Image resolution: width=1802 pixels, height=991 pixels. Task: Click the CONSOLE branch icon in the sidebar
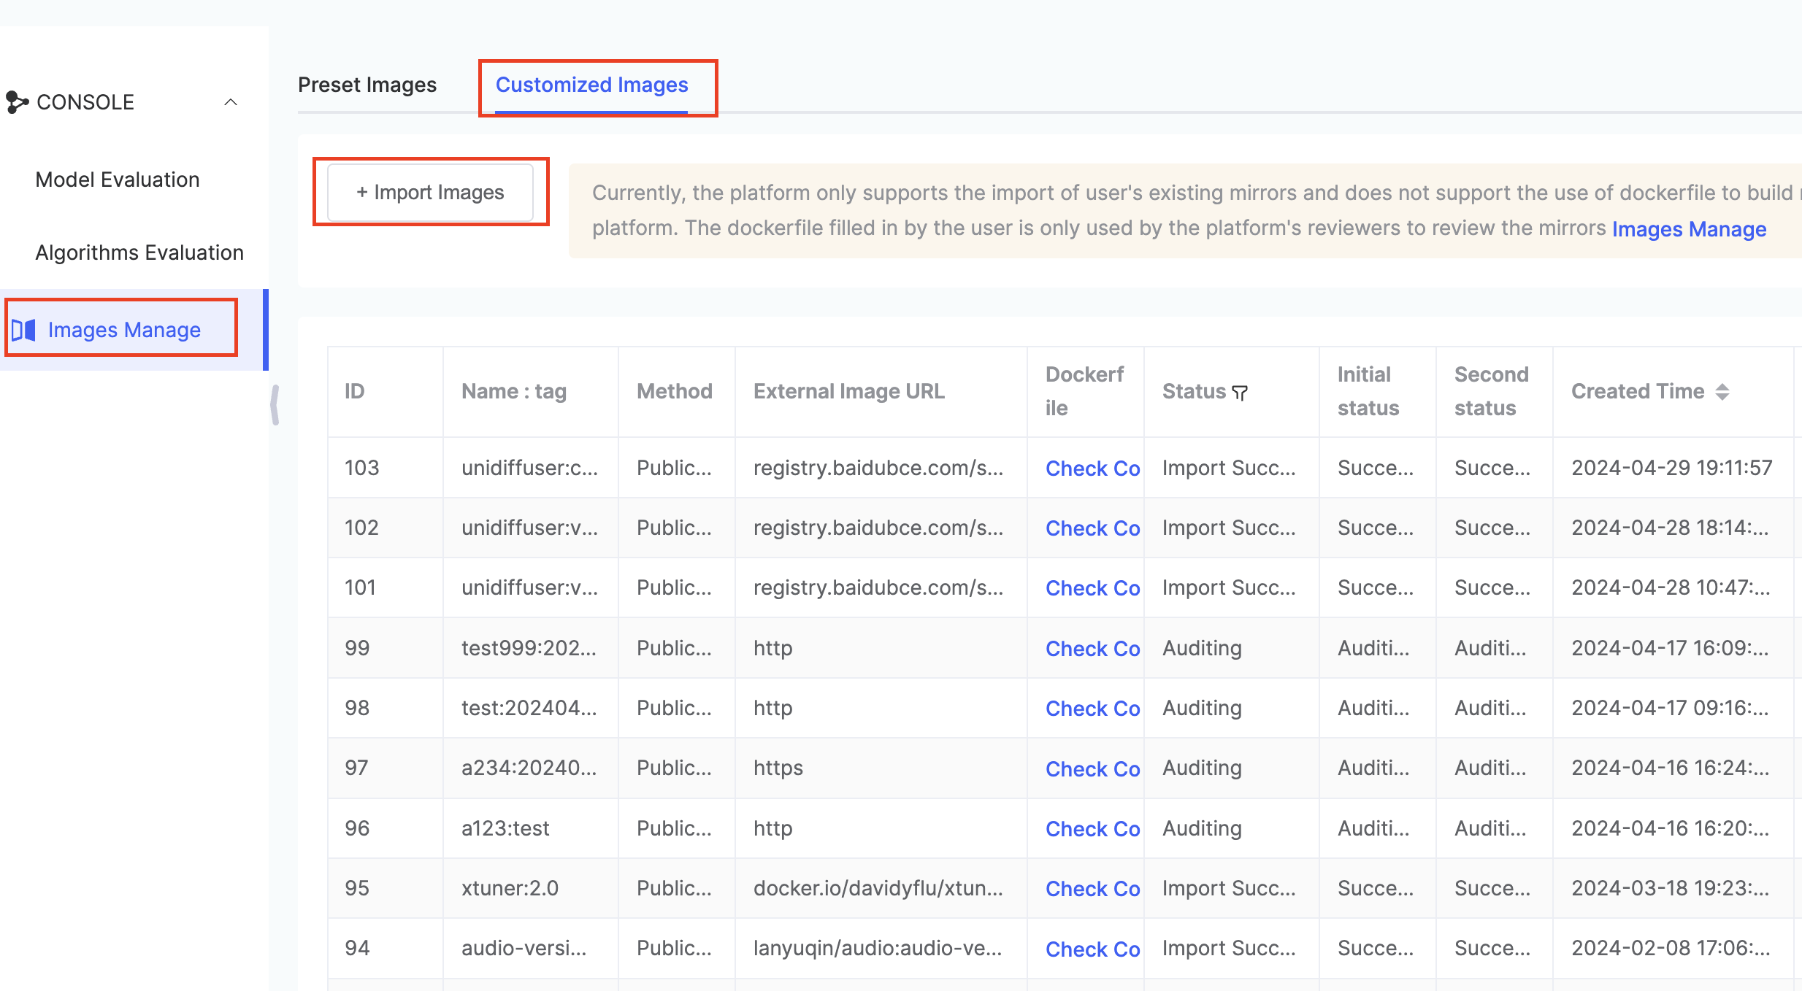pyautogui.click(x=17, y=102)
